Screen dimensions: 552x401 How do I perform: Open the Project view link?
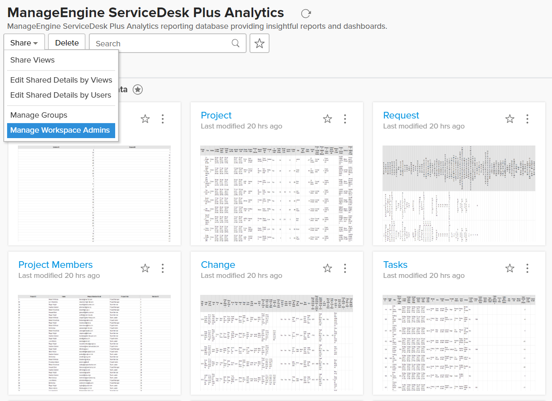click(216, 115)
